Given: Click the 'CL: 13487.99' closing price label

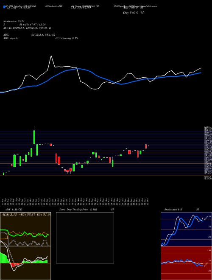Looking at the screenshot, I should tap(81, 8).
